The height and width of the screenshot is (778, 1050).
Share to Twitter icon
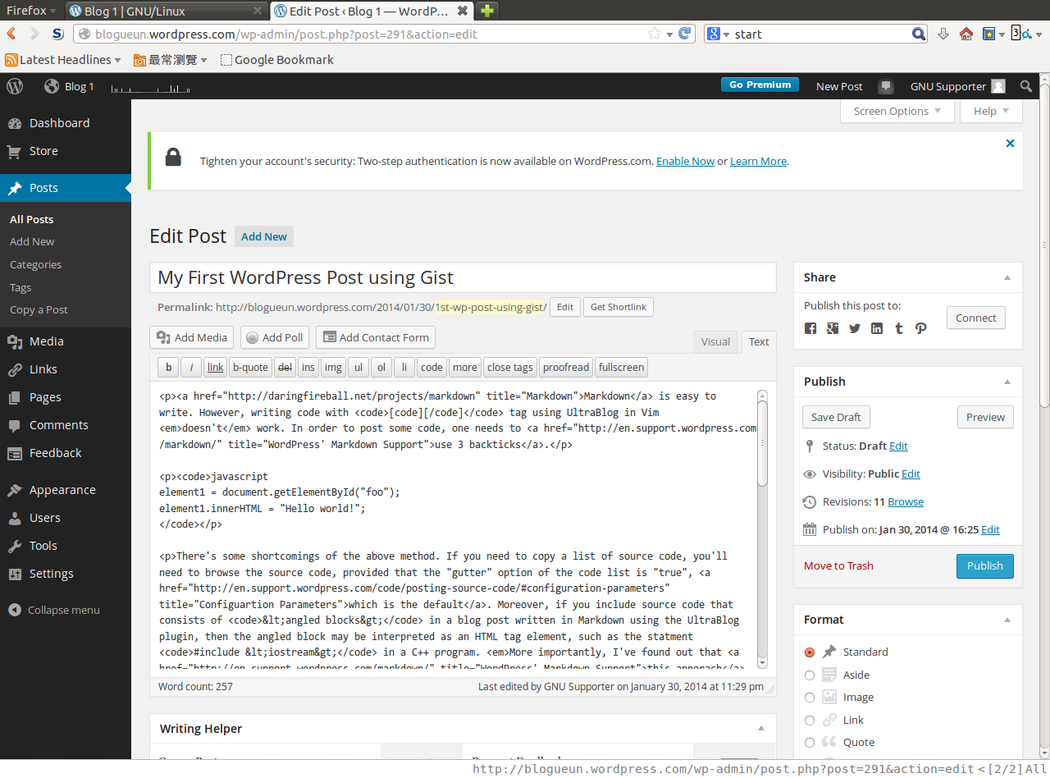[x=855, y=328]
